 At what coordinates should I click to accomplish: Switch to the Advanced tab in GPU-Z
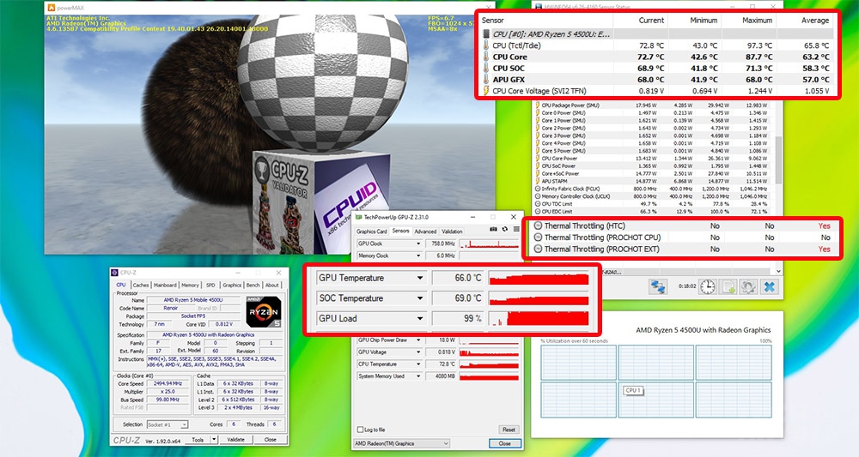(425, 232)
